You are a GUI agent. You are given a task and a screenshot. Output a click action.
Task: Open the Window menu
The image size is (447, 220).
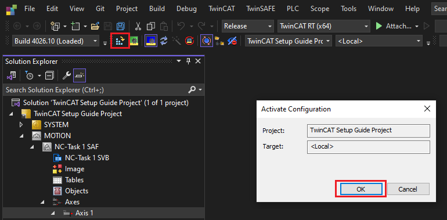tap(381, 9)
